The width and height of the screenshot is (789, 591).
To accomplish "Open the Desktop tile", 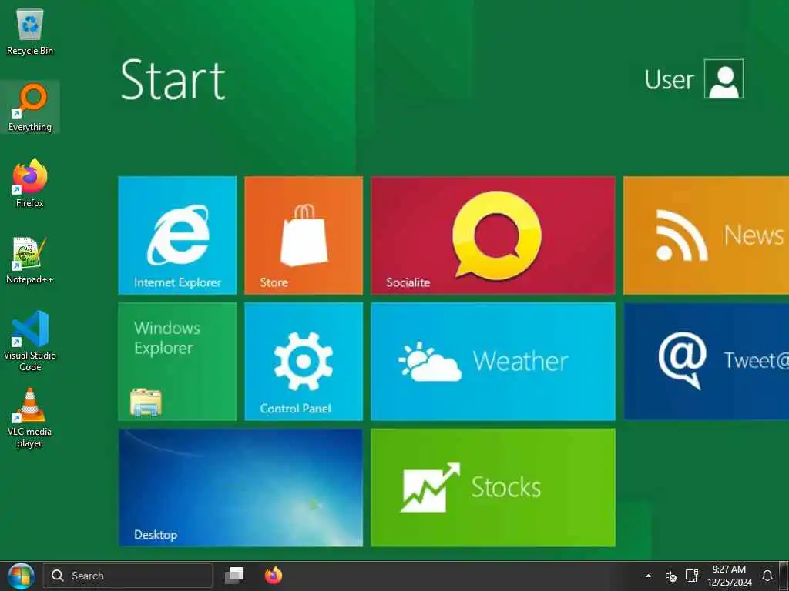I will point(240,487).
